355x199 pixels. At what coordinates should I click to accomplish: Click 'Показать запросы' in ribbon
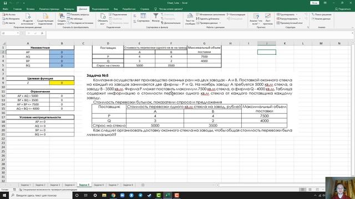tap(78, 14)
